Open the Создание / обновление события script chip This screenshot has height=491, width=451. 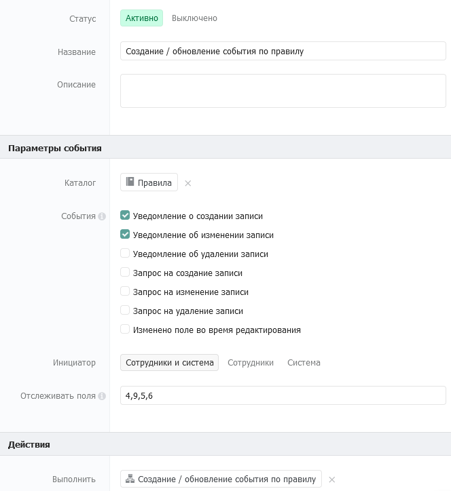(221, 479)
